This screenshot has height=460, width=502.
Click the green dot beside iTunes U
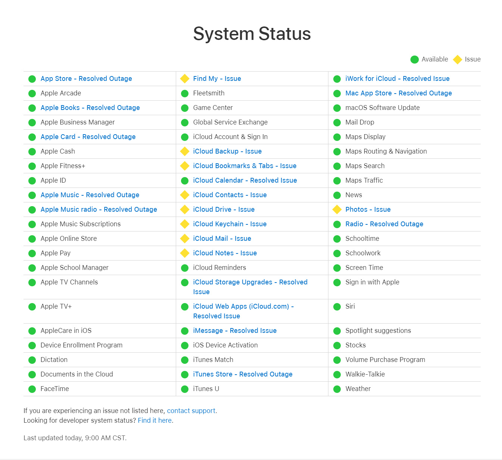185,389
